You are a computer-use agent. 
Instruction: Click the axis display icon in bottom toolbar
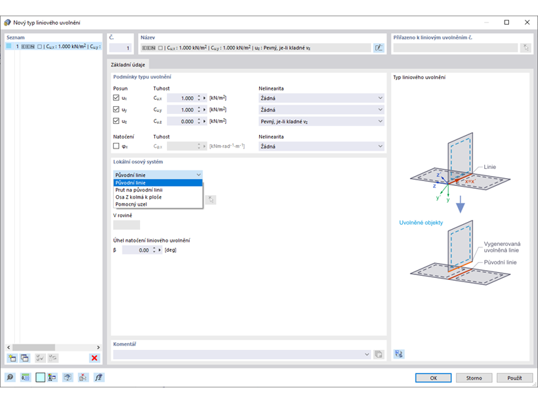pyautogui.click(x=52, y=378)
